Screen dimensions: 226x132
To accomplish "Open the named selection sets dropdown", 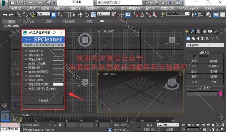I will pos(178,14).
